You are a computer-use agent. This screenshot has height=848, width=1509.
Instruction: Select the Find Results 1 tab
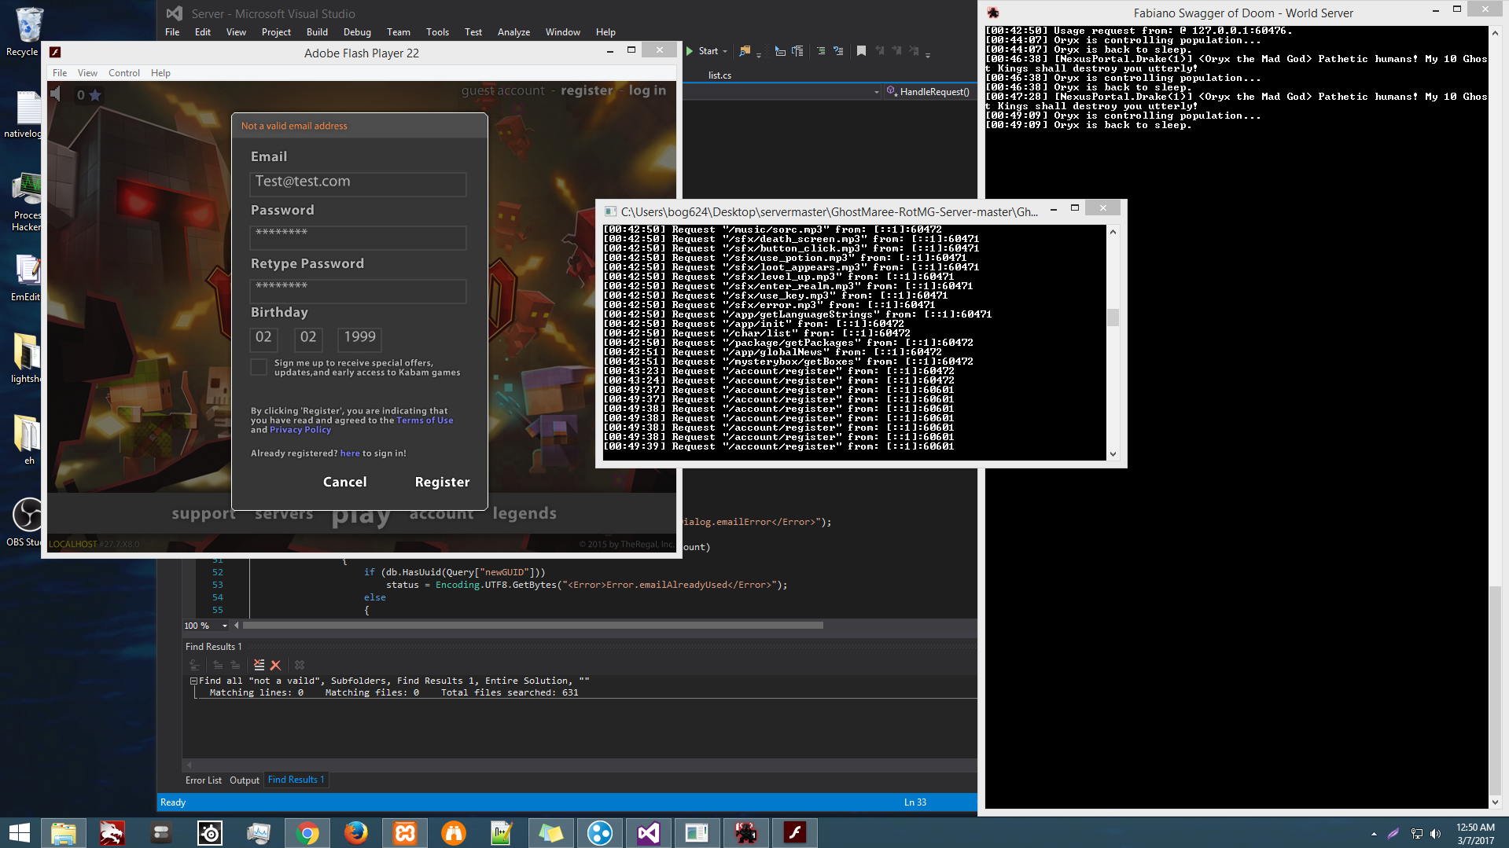296,780
